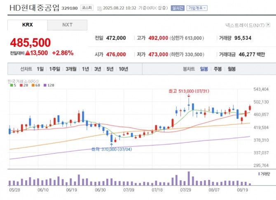Click the 543,404 price axis label
276x200 pixels.
click(261, 89)
